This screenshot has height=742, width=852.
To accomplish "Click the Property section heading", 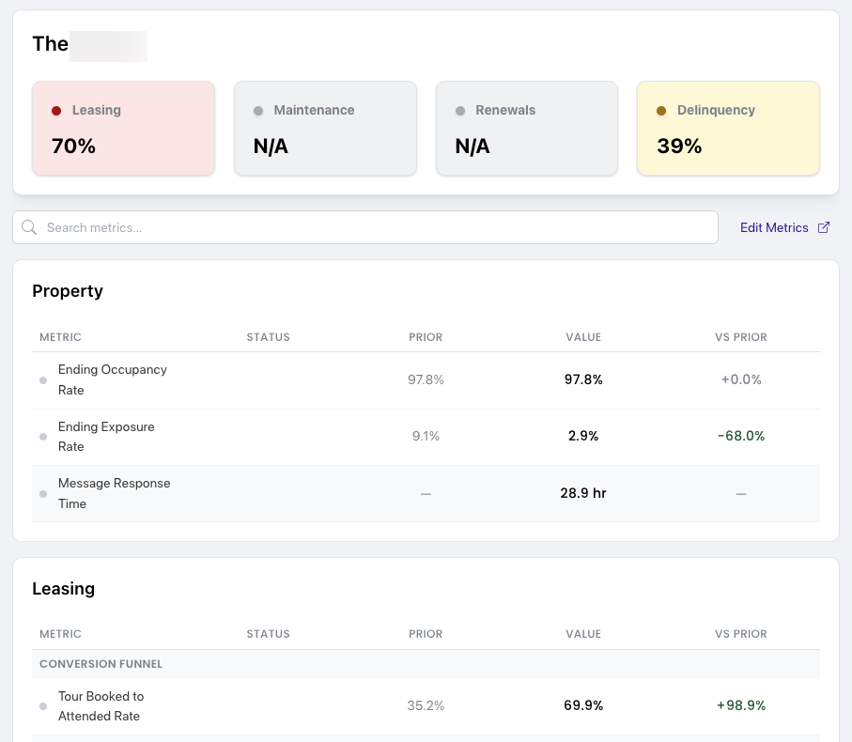I will [68, 291].
